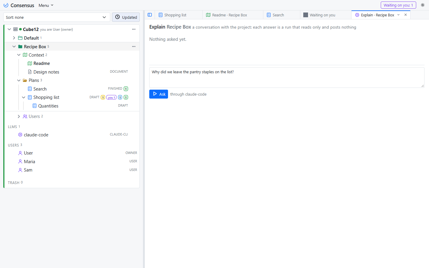Click the Search plan icon in the tree
This screenshot has height=268, width=429.
click(x=30, y=89)
